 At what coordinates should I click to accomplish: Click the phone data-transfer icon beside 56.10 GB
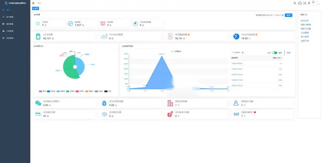tap(170, 36)
